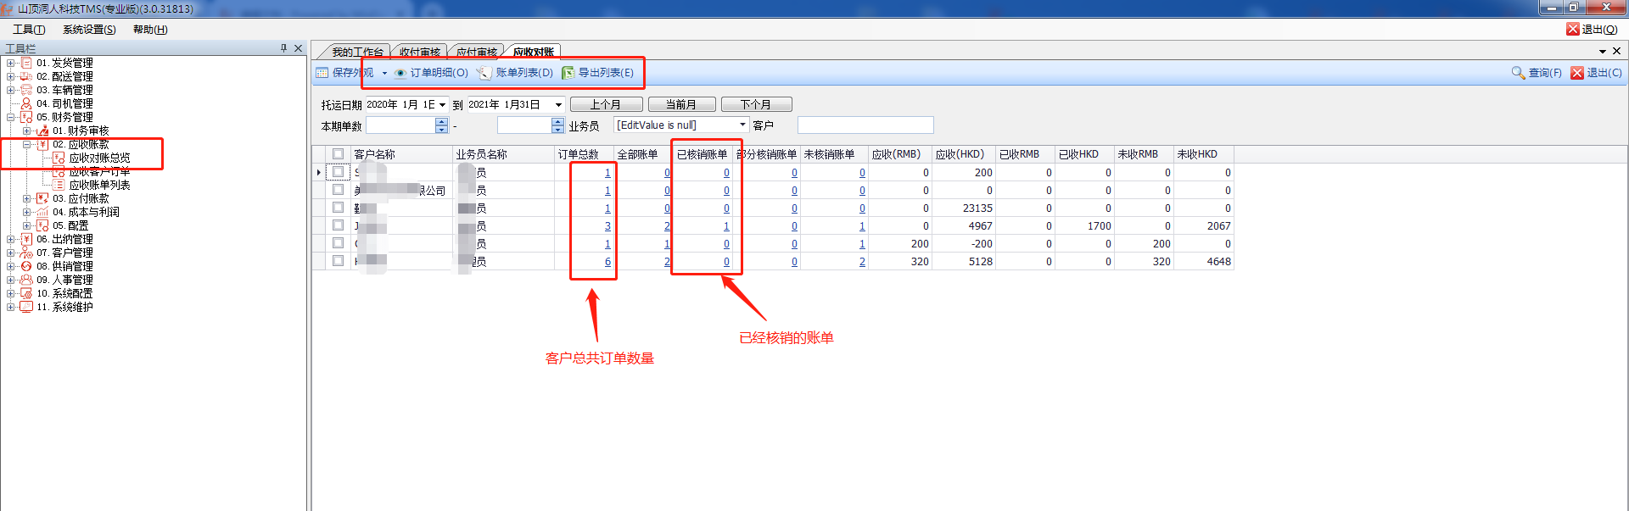
Task: Click the 订单明细 eye icon in toolbar
Action: click(x=400, y=73)
